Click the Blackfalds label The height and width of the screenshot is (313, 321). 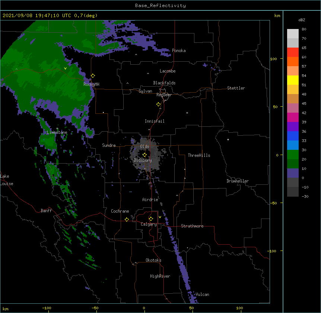pos(164,83)
